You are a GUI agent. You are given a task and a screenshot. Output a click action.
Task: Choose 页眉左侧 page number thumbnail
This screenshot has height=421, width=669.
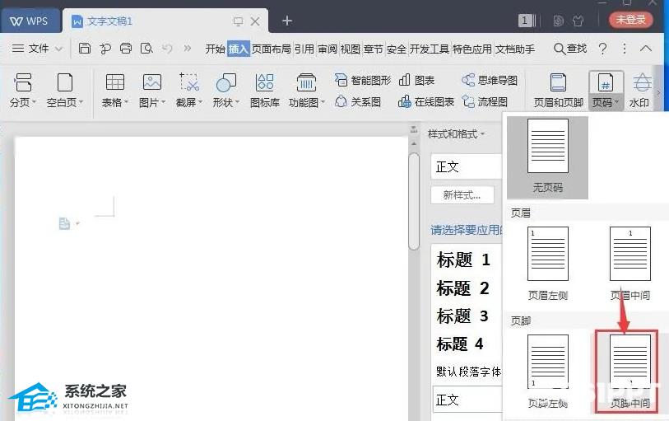click(x=548, y=254)
